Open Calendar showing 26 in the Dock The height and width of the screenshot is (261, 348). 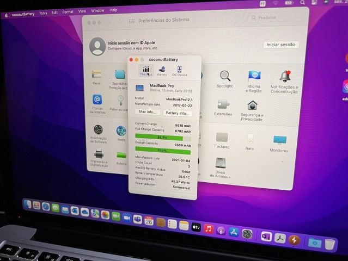point(149,221)
